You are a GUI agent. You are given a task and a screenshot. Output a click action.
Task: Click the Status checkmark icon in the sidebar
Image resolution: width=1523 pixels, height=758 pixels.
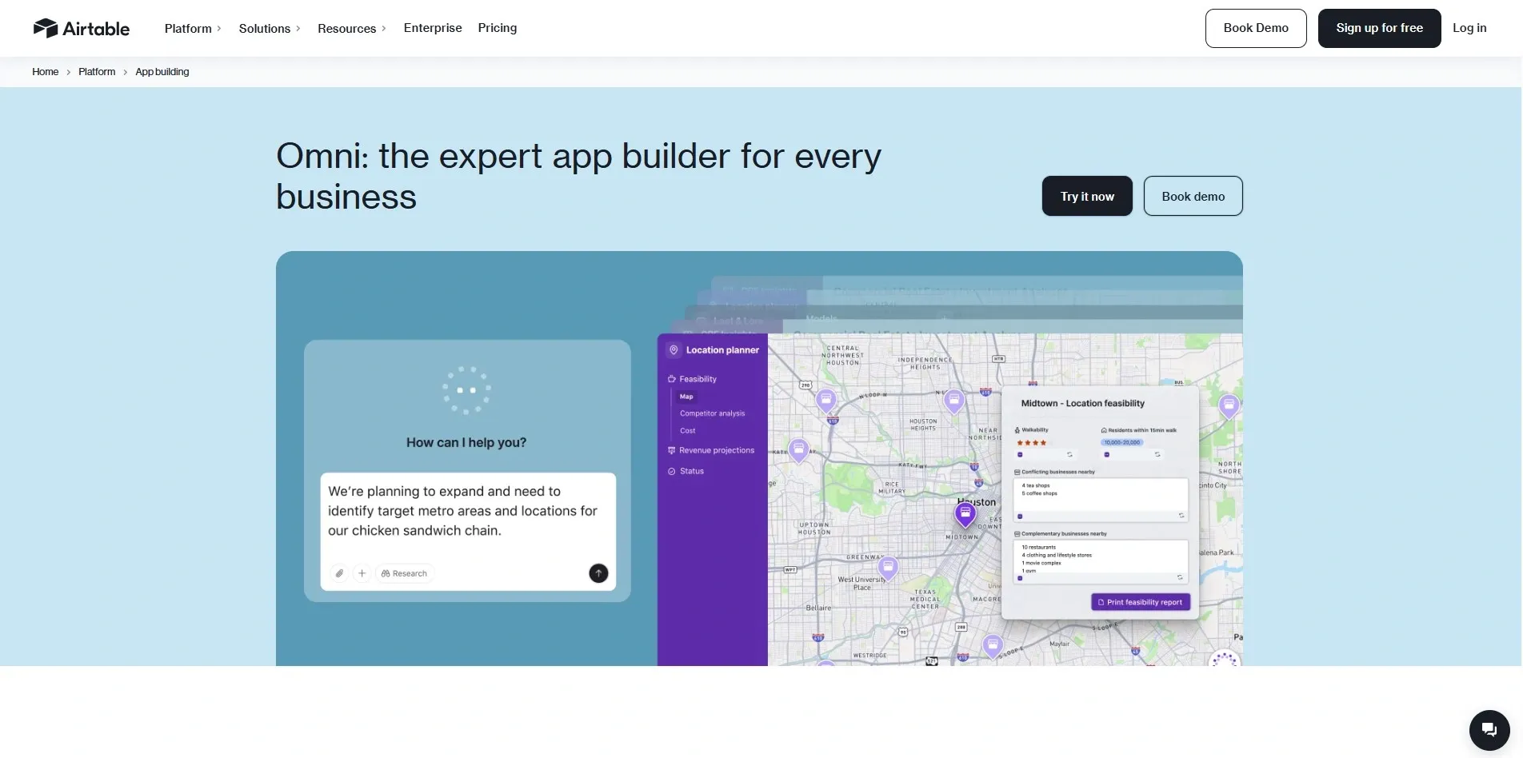click(671, 471)
